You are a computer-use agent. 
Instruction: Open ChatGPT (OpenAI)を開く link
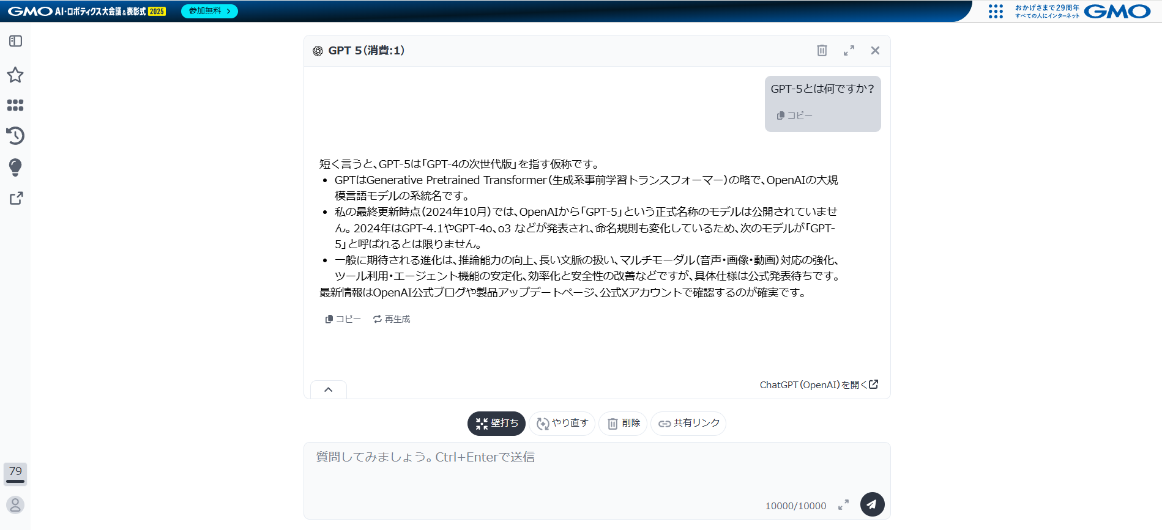pyautogui.click(x=819, y=385)
